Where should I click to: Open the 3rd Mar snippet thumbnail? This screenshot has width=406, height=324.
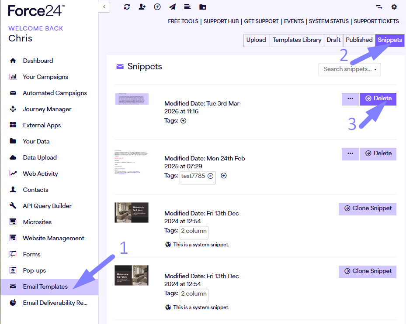pyautogui.click(x=132, y=99)
